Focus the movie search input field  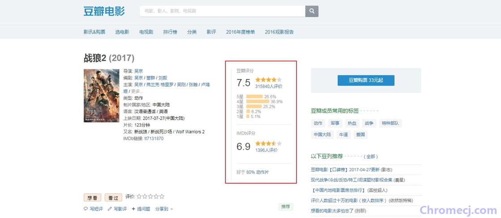[x=222, y=11]
